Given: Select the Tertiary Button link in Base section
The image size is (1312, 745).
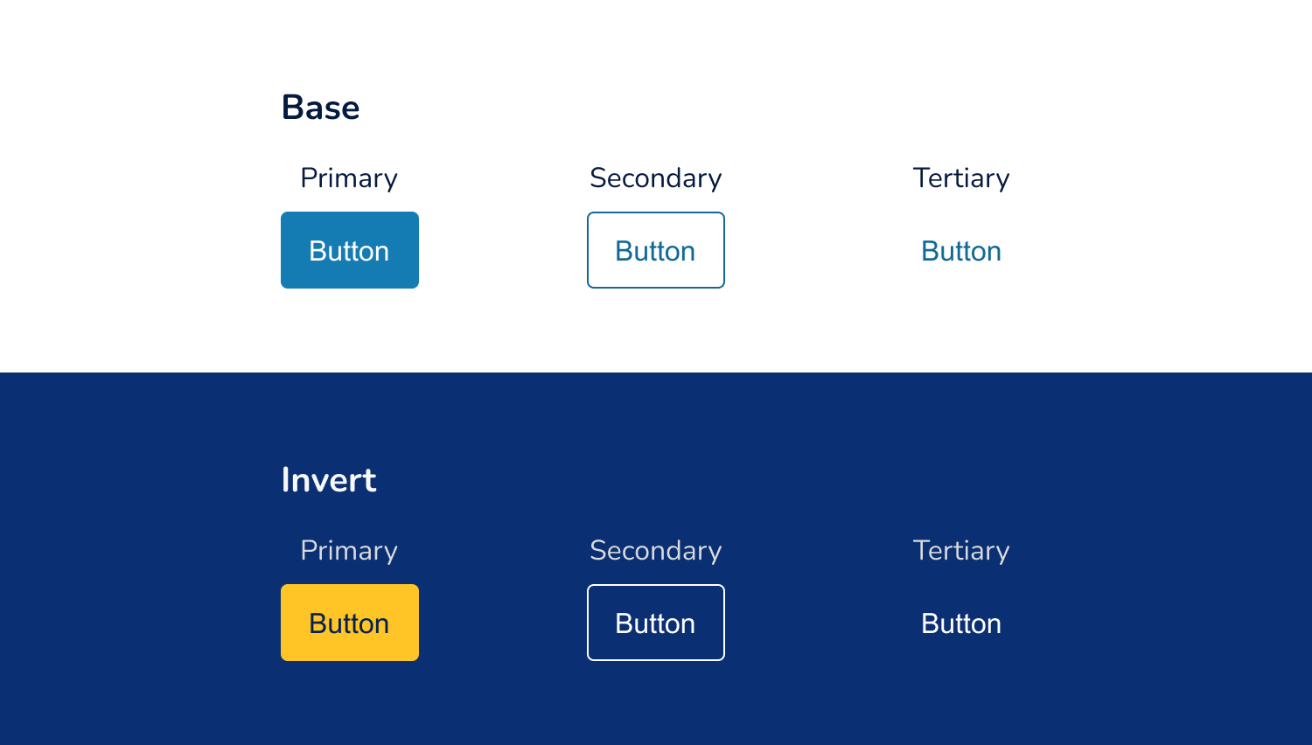Looking at the screenshot, I should point(960,251).
